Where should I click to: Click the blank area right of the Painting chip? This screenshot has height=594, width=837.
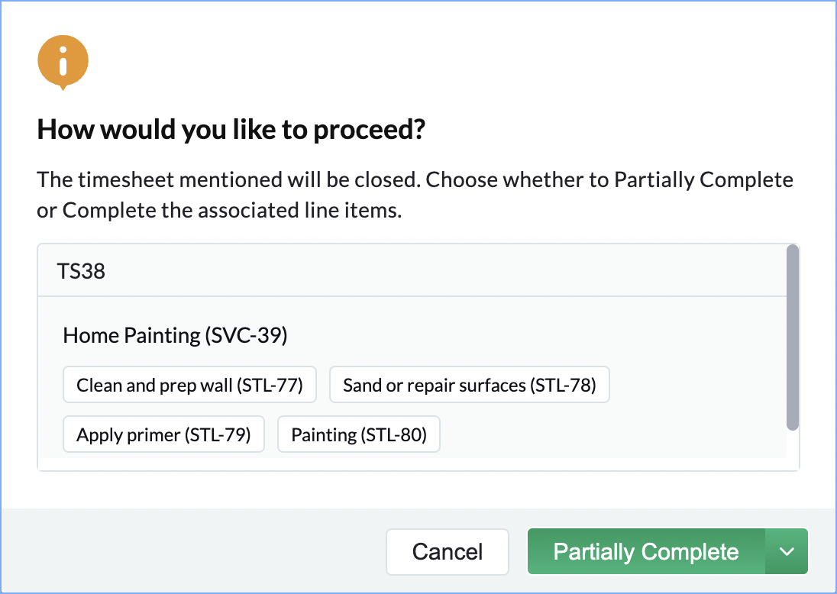point(611,435)
